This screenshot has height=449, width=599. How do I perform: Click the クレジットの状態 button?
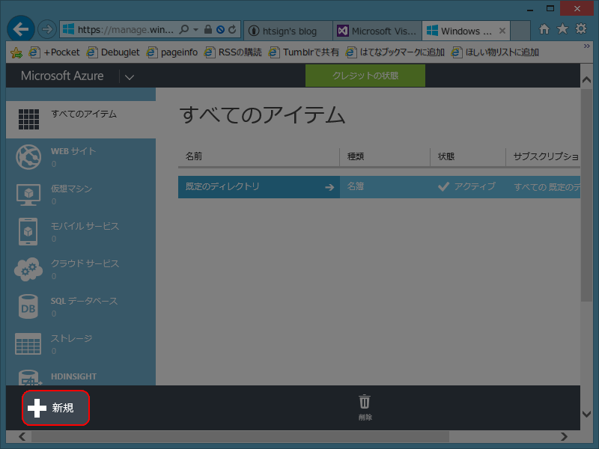365,76
